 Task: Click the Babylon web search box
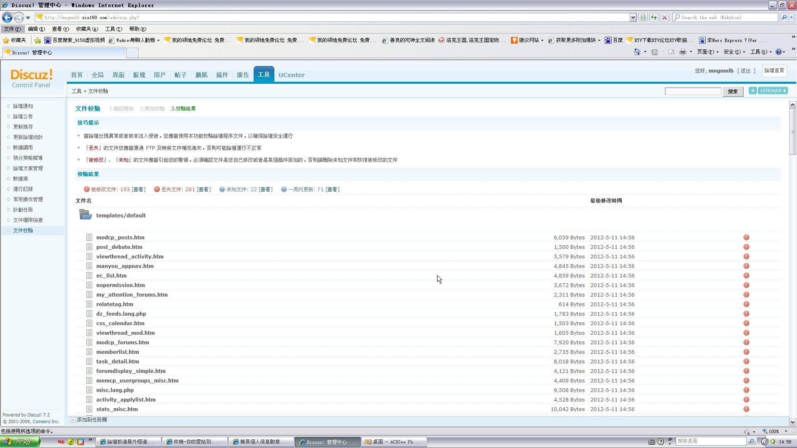pyautogui.click(x=725, y=17)
